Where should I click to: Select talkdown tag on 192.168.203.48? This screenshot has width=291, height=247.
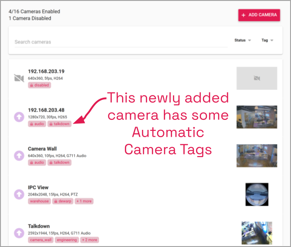pos(59,124)
